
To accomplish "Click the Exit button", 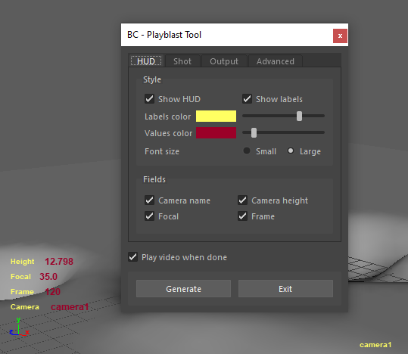I will click(x=285, y=289).
